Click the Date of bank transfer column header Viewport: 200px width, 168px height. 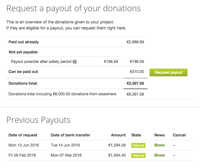pos(70,135)
